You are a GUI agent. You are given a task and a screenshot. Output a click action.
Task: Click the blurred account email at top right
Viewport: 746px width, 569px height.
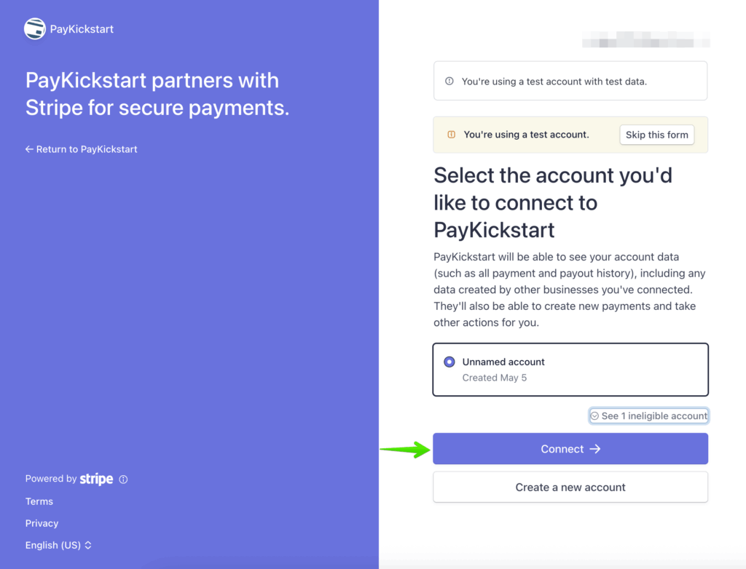646,39
